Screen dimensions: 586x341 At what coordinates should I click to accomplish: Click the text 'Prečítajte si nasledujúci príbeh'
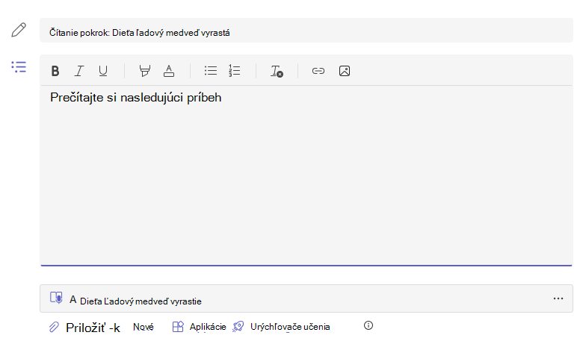point(136,97)
